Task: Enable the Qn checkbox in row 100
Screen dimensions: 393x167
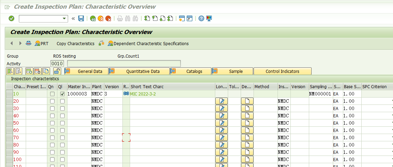Action: click(52, 159)
